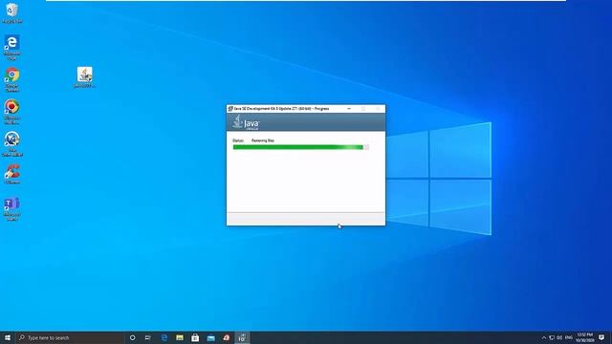Click the active Java installer taskbar button

pyautogui.click(x=242, y=337)
